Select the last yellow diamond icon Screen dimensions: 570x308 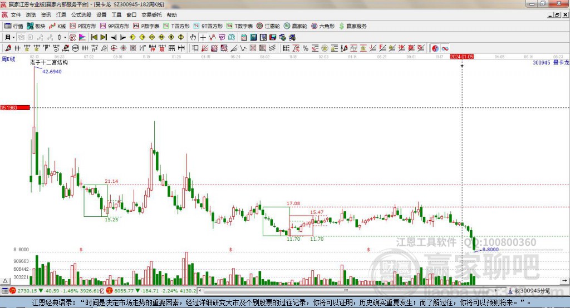click(181, 37)
